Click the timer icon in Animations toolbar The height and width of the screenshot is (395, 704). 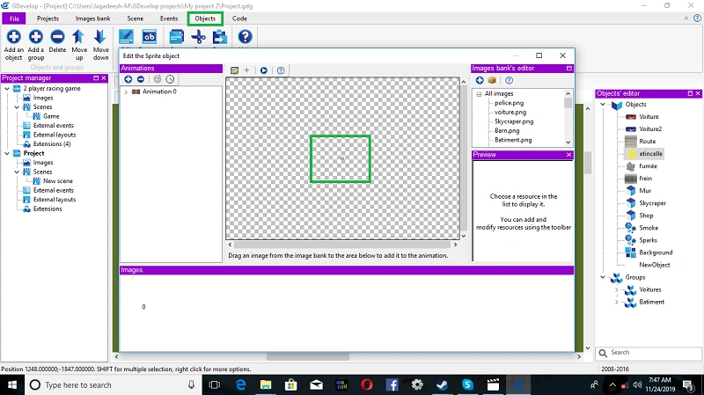pos(170,79)
